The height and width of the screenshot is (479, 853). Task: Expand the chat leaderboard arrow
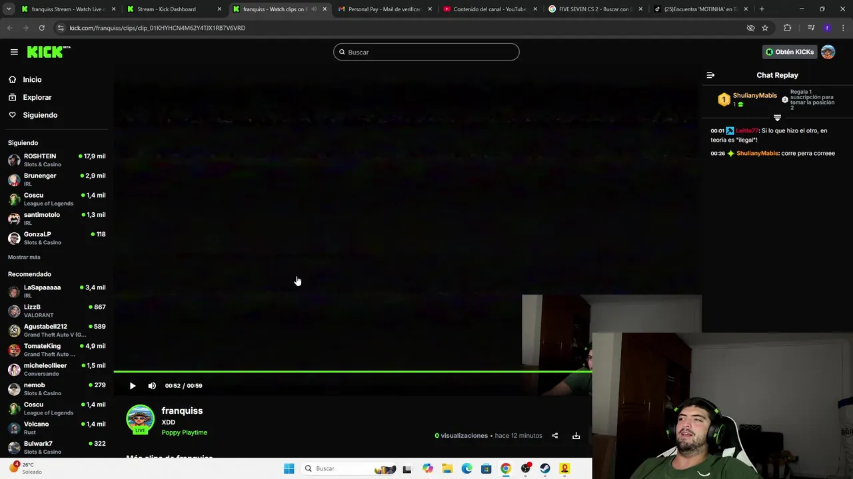(x=777, y=118)
